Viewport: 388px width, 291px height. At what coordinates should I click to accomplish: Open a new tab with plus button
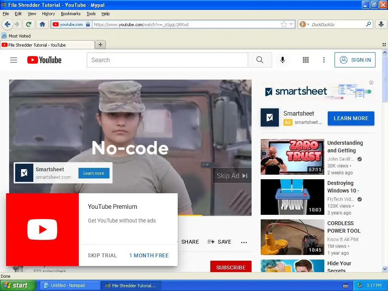point(100,45)
